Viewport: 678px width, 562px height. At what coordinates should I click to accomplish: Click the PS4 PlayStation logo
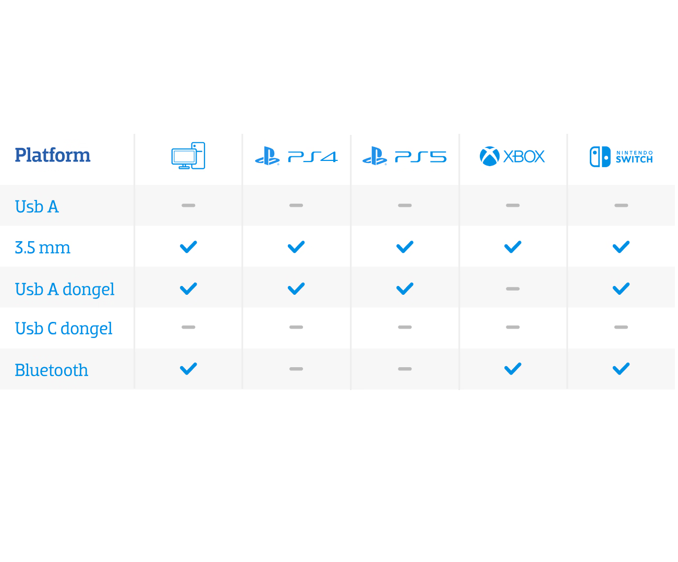coord(296,156)
